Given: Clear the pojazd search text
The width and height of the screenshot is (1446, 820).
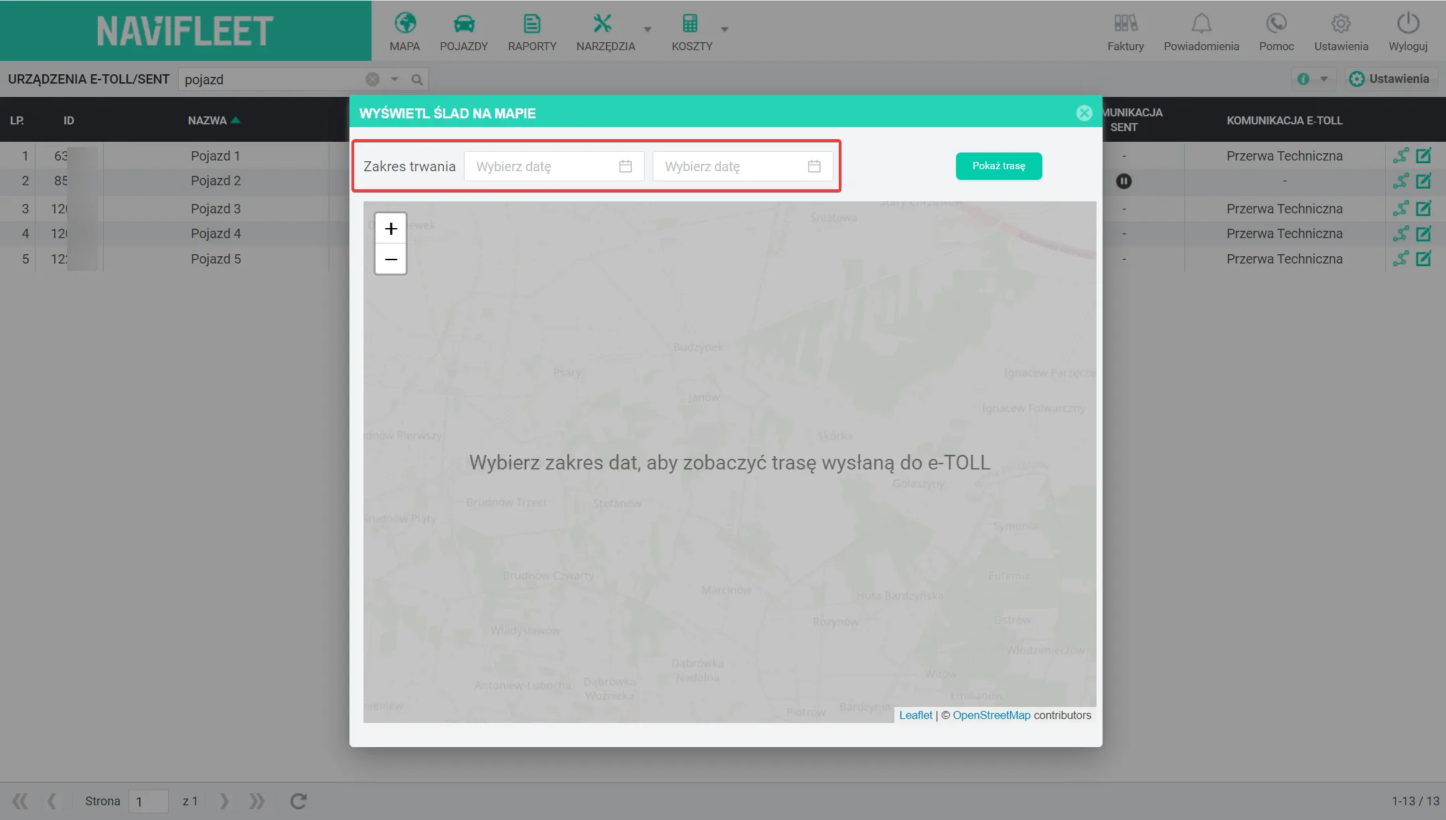Looking at the screenshot, I should (x=373, y=80).
